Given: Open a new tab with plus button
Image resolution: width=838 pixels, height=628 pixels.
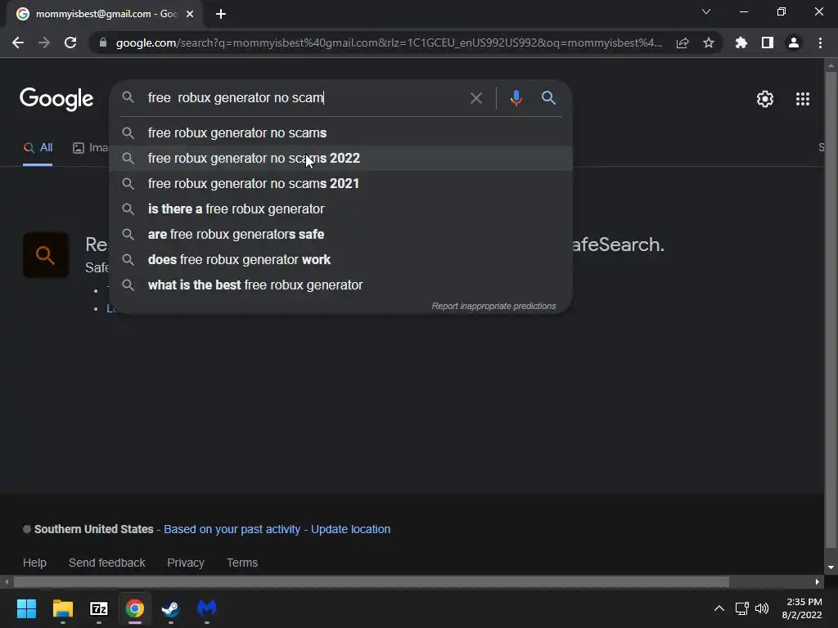Looking at the screenshot, I should [x=221, y=14].
